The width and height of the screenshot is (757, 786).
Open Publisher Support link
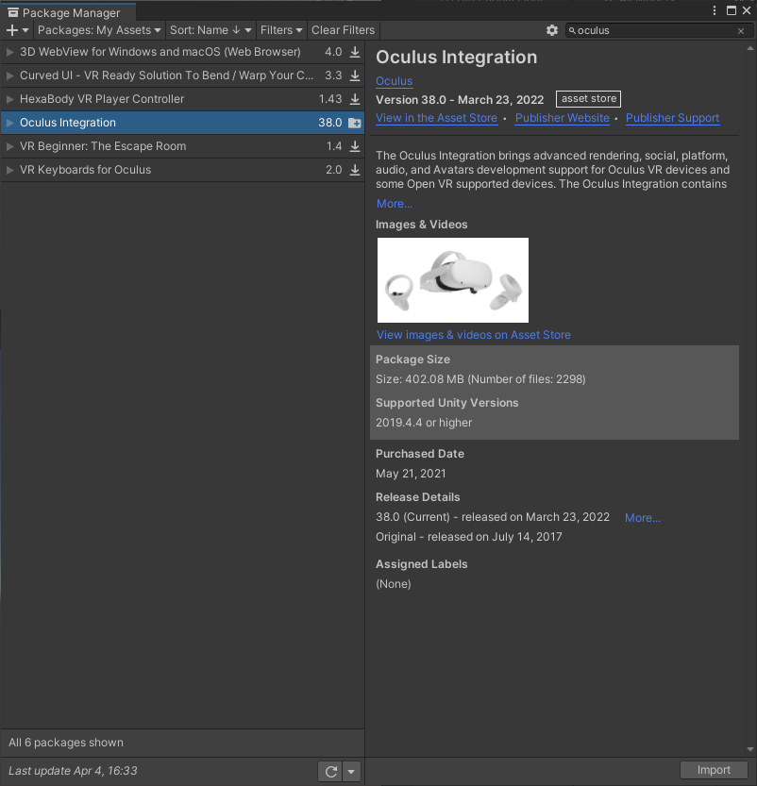point(672,118)
